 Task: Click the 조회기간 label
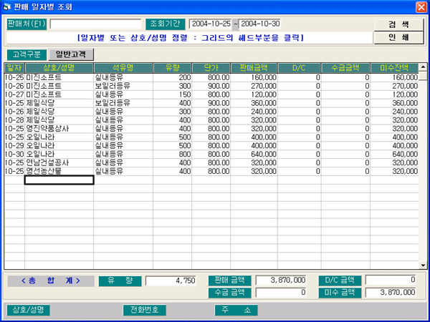point(166,24)
